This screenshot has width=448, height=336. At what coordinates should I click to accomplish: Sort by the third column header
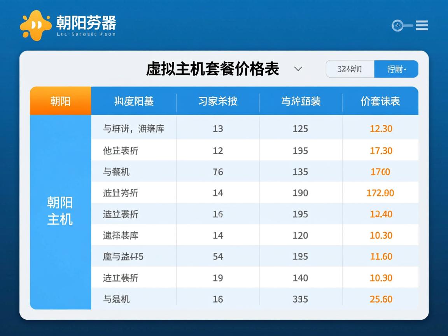[218, 101]
